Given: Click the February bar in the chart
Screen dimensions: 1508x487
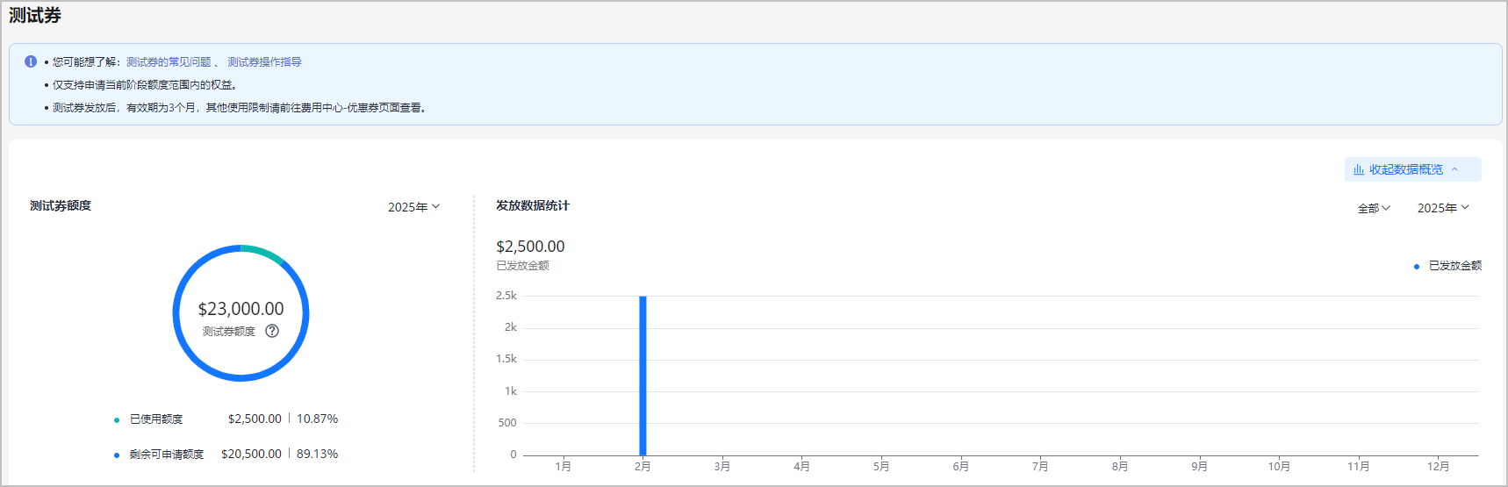Looking at the screenshot, I should tap(643, 376).
